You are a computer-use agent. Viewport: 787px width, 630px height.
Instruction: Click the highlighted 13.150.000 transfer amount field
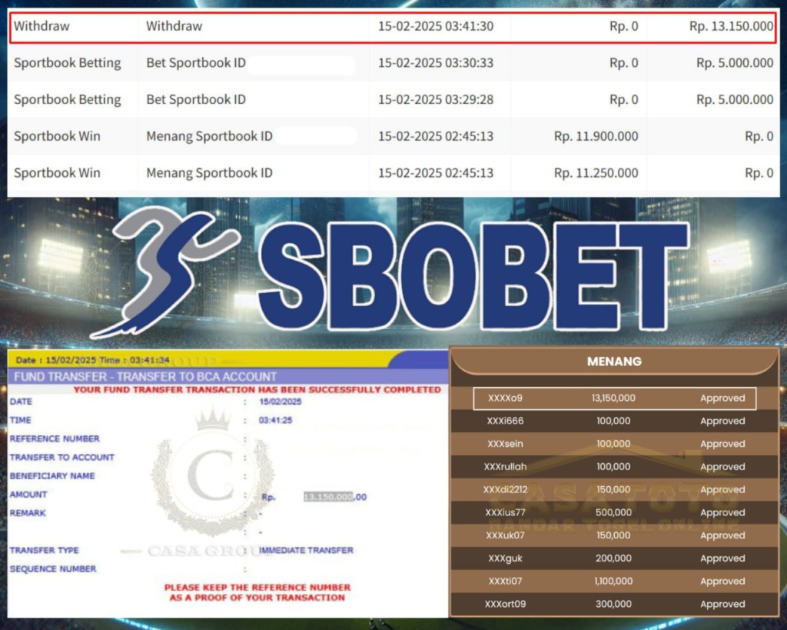pyautogui.click(x=329, y=497)
